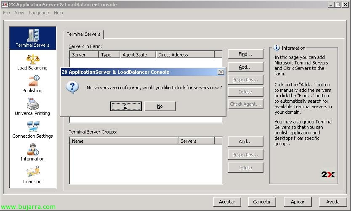The image size is (351, 211).
Task: Click Add... for Servers in Farm
Action: (245, 67)
